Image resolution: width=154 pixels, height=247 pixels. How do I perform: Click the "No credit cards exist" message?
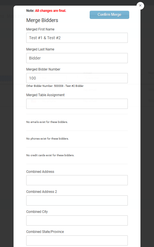tap(50, 155)
